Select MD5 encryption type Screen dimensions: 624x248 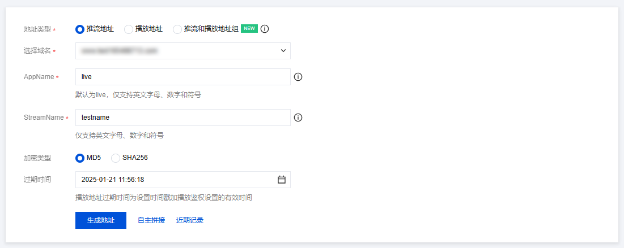tap(80, 158)
